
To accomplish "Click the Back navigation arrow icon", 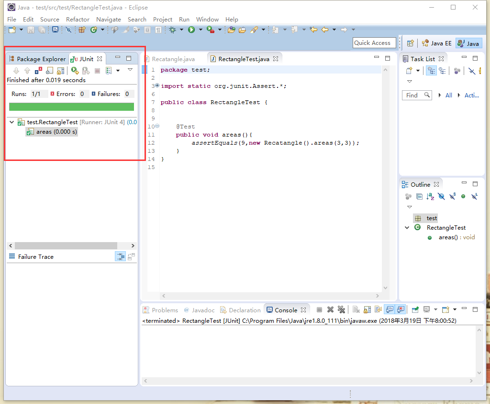I will tap(325, 30).
